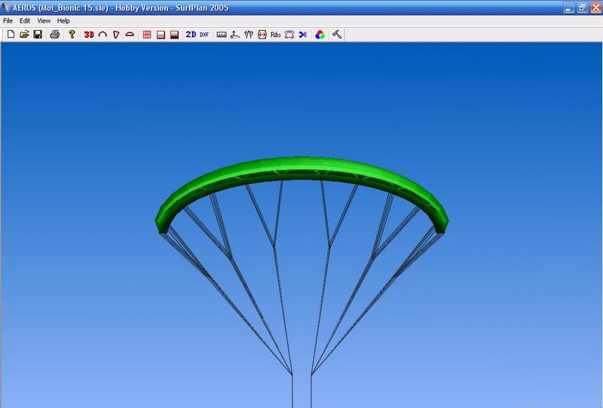This screenshot has height=408, width=603.
Task: Open the View menu
Action: (x=44, y=20)
